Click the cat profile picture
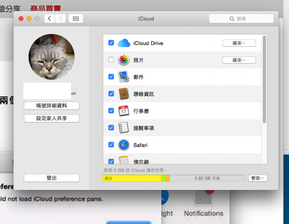289x224 pixels. (x=52, y=57)
